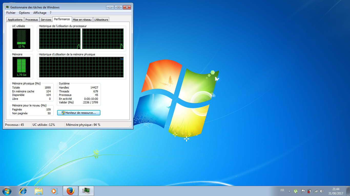Click the FR language indicator
Image resolution: width=350 pixels, height=196 pixels.
click(282, 190)
